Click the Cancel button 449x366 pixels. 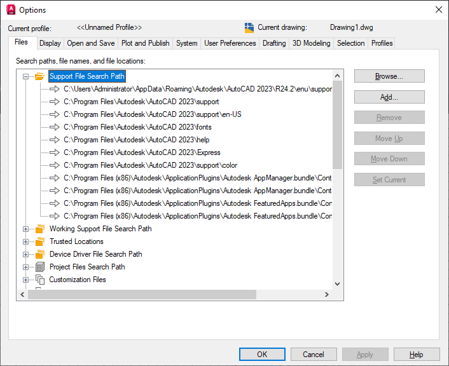click(x=314, y=355)
